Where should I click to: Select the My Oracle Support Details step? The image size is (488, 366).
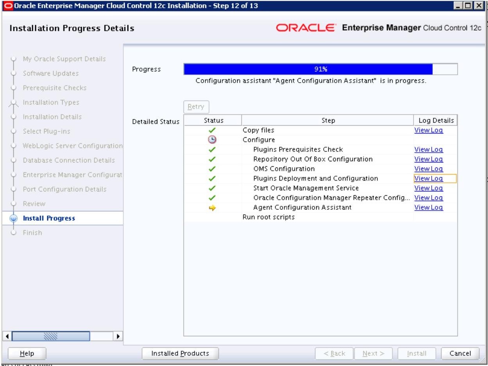click(x=64, y=59)
